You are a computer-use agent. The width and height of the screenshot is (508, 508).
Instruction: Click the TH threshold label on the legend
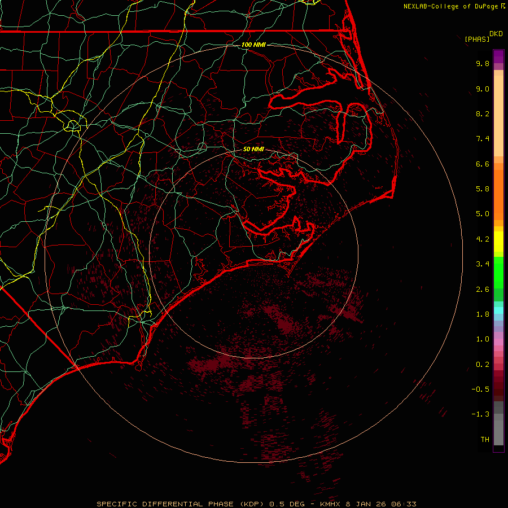click(x=484, y=439)
